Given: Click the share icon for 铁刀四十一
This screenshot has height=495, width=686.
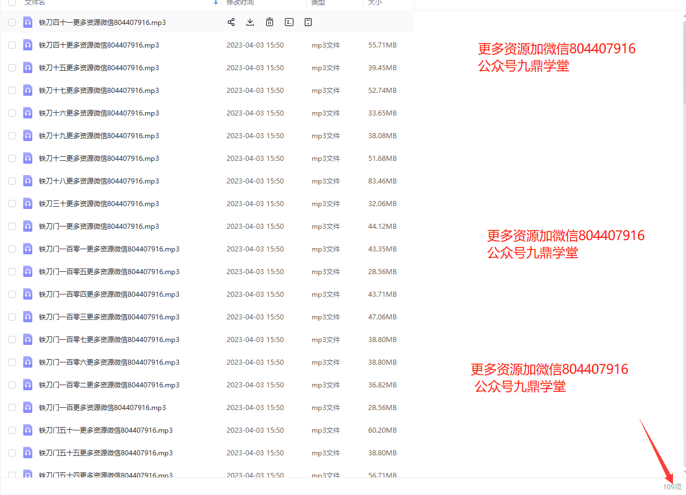Looking at the screenshot, I should (231, 22).
